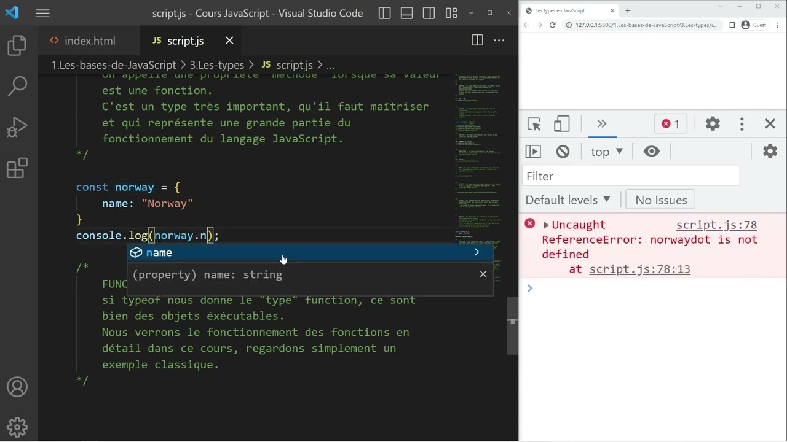Activate DevTools inspect element tool
787x442 pixels.
(x=534, y=124)
